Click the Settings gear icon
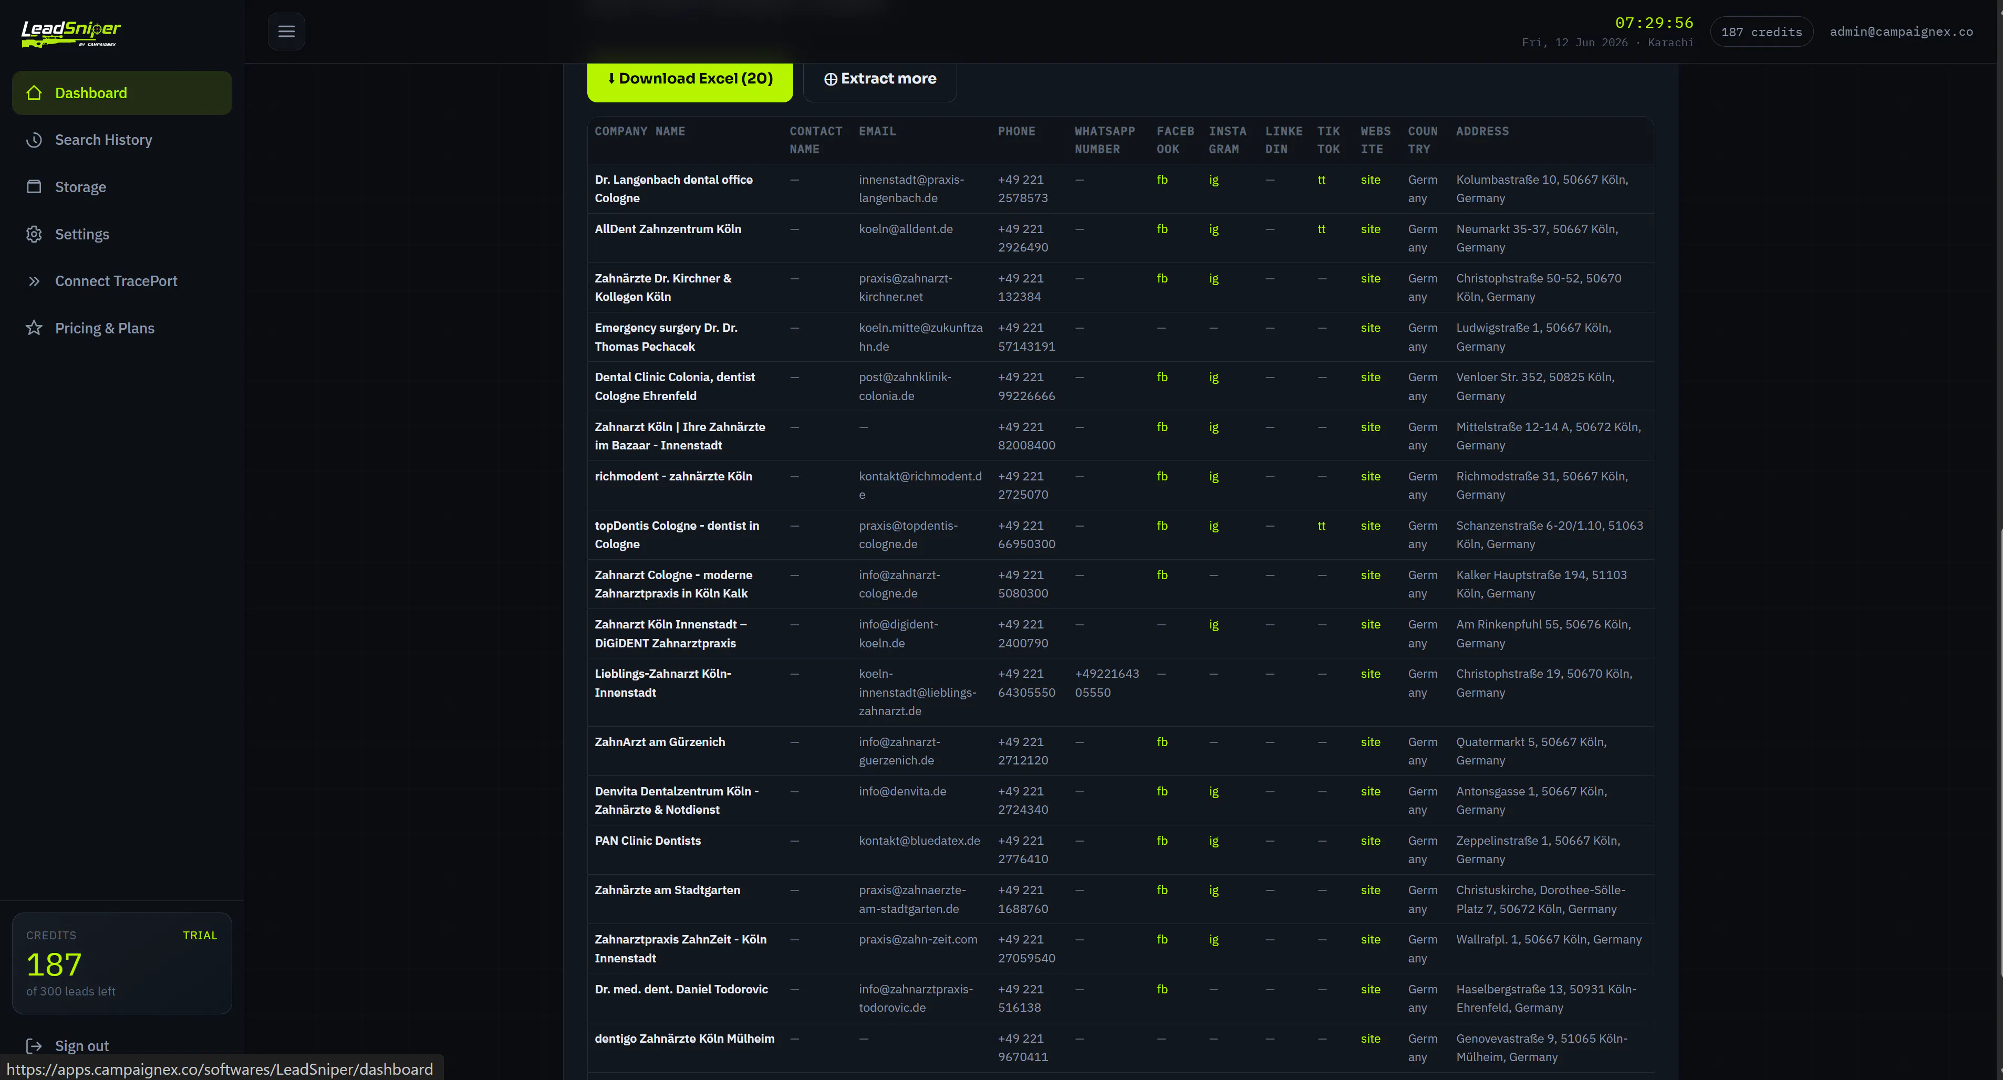The width and height of the screenshot is (2003, 1080). [x=34, y=234]
